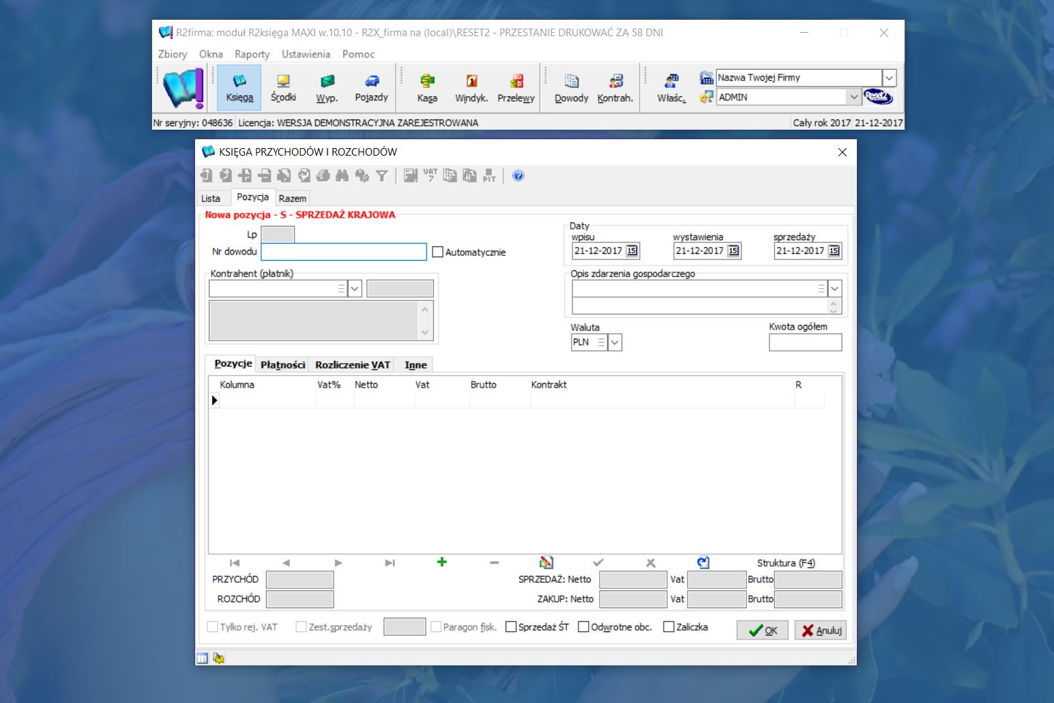Open Kontrahent (płatnik) dropdown list
This screenshot has height=703, width=1054.
tap(355, 289)
